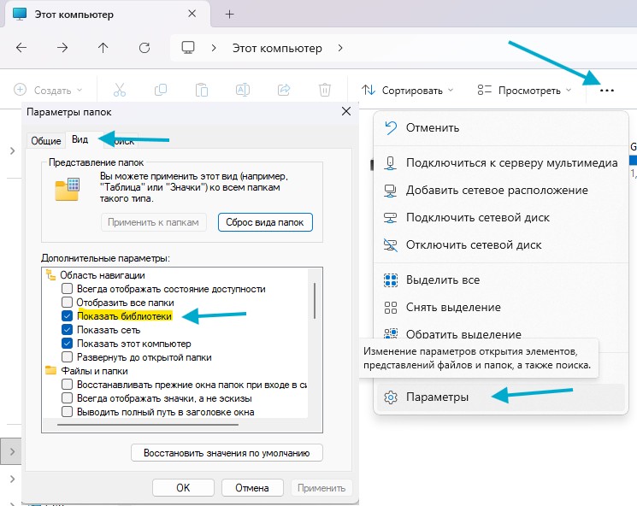Click the 'Отмена' button

click(x=252, y=487)
